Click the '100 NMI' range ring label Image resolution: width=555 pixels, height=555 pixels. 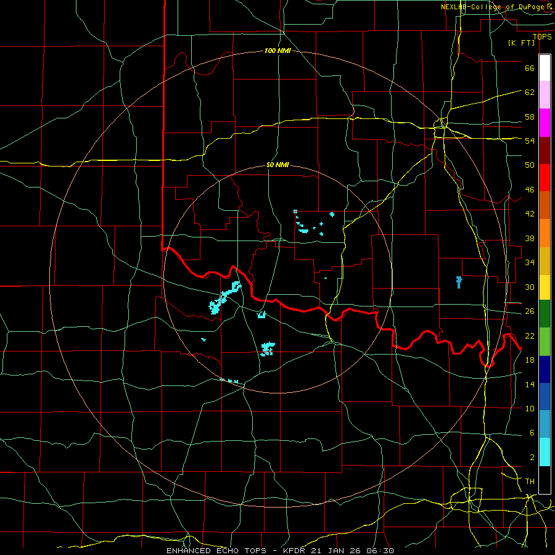click(x=277, y=51)
